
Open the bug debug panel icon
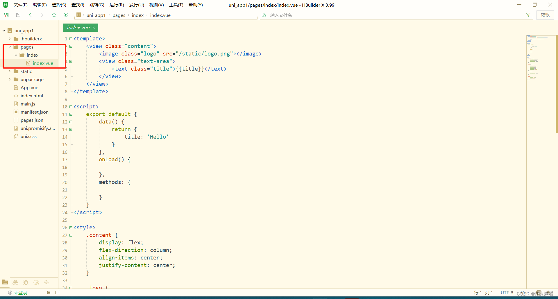[26, 282]
